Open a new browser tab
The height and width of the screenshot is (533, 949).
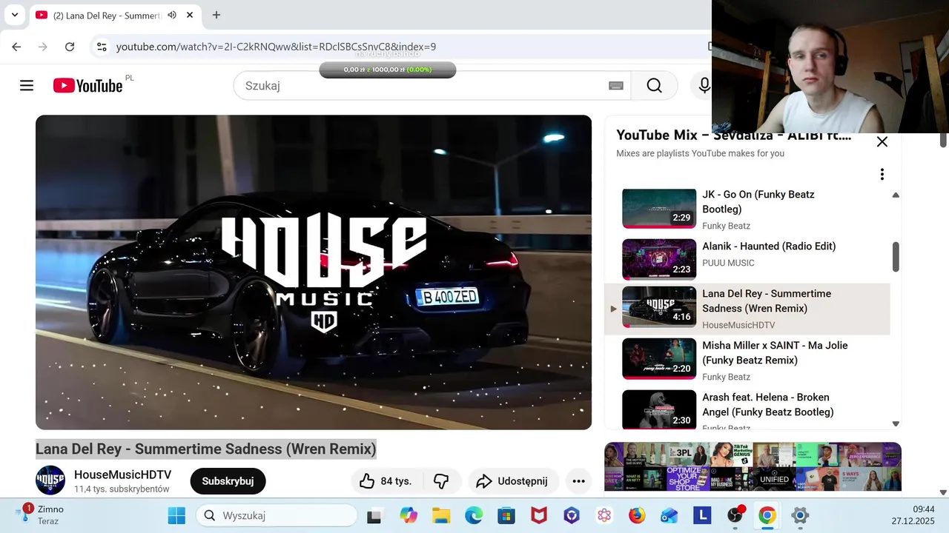(216, 15)
